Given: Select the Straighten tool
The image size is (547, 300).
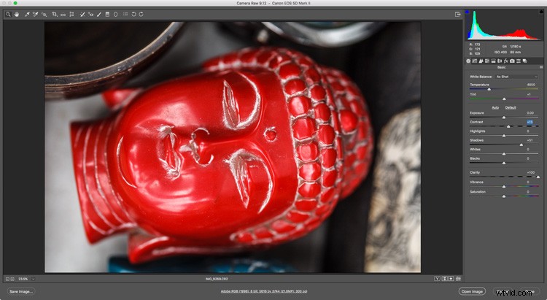Looking at the screenshot, I should pos(63,15).
